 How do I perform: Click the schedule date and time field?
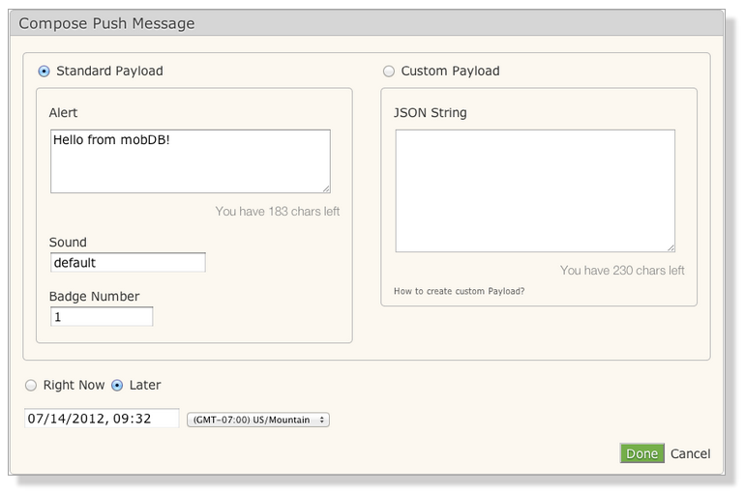(102, 418)
